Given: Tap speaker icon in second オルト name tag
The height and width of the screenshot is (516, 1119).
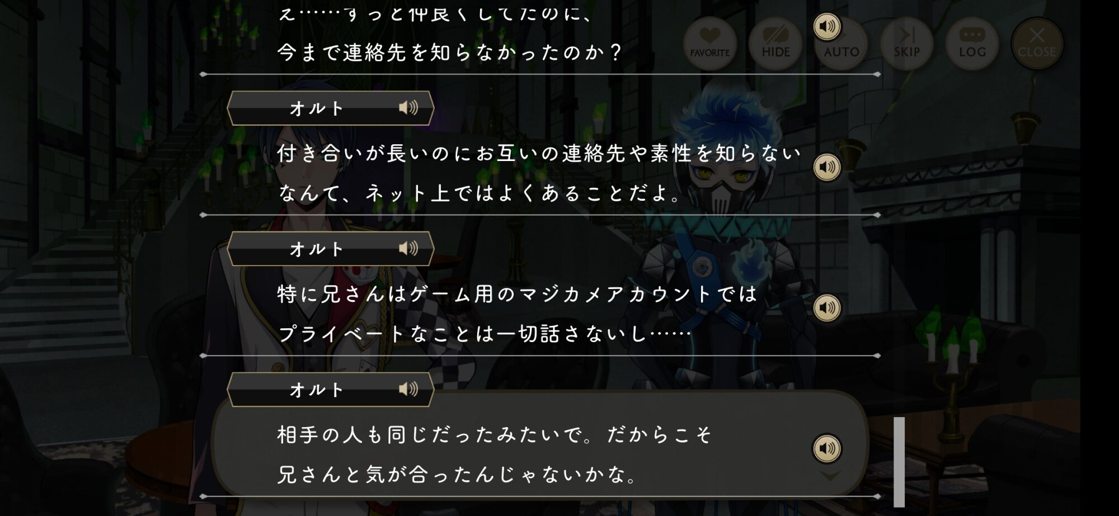Looking at the screenshot, I should [408, 248].
